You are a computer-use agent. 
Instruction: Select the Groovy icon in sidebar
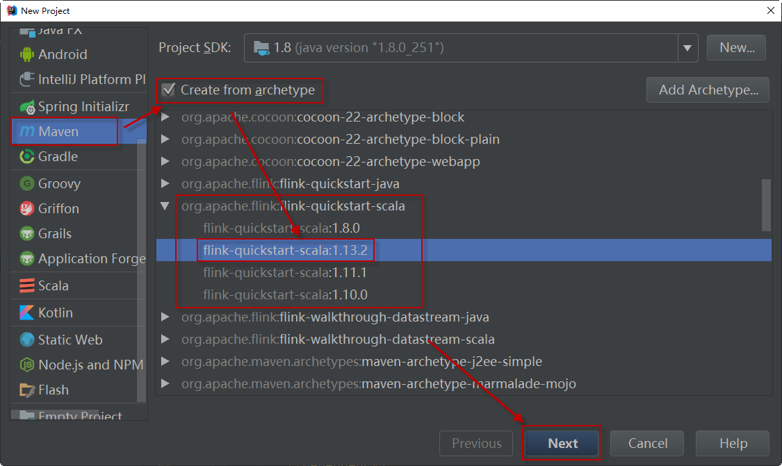(x=27, y=184)
